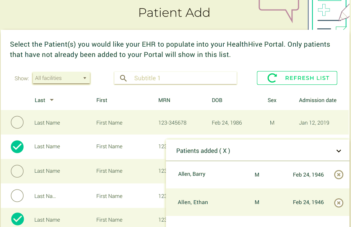
Task: Uncheck the fifth patient row checkbox
Action: tap(17, 219)
